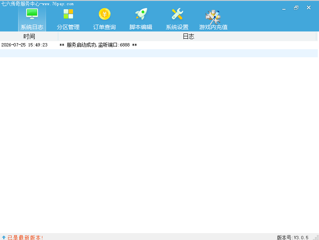Click the blue update arrow icon
The image size is (319, 240).
point(4,237)
